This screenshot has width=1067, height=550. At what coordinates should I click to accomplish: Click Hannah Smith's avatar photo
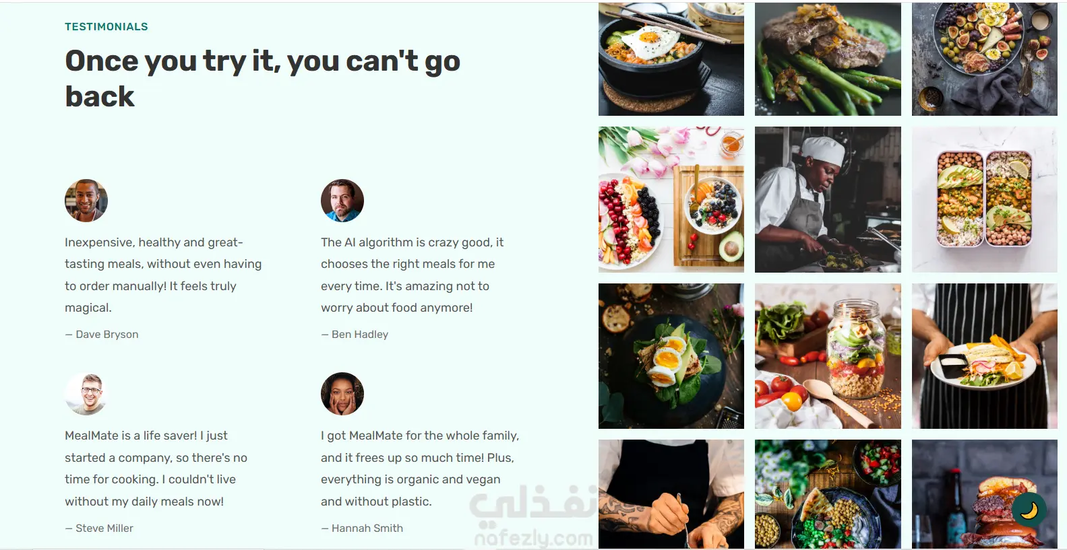click(342, 394)
